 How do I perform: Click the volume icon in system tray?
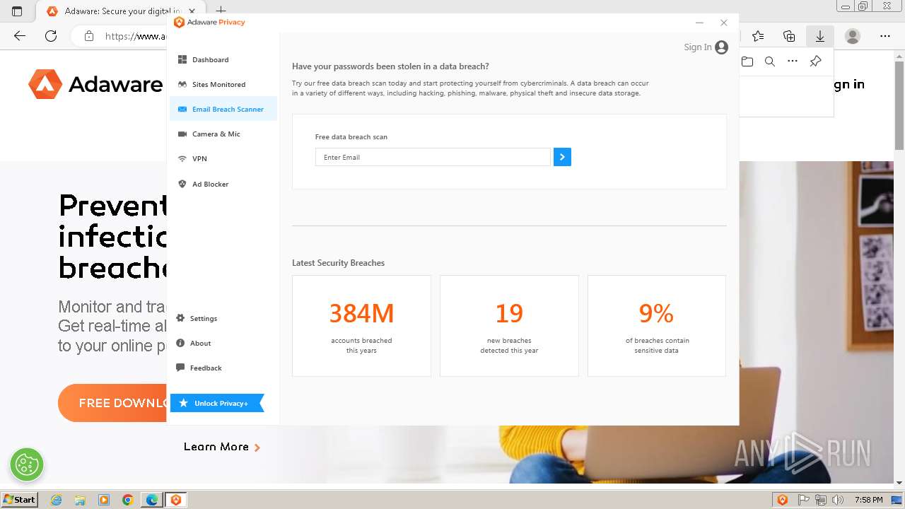tap(838, 500)
